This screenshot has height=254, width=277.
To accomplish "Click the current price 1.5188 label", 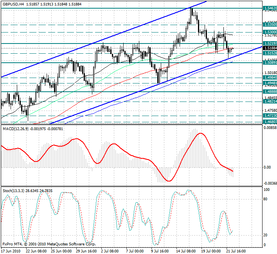I will coord(270,48).
